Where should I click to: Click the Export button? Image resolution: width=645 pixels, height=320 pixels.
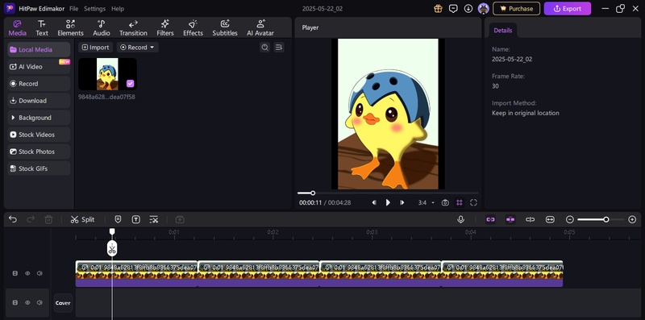pyautogui.click(x=568, y=9)
